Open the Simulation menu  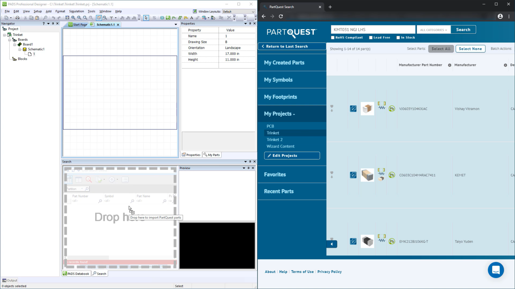(76, 11)
